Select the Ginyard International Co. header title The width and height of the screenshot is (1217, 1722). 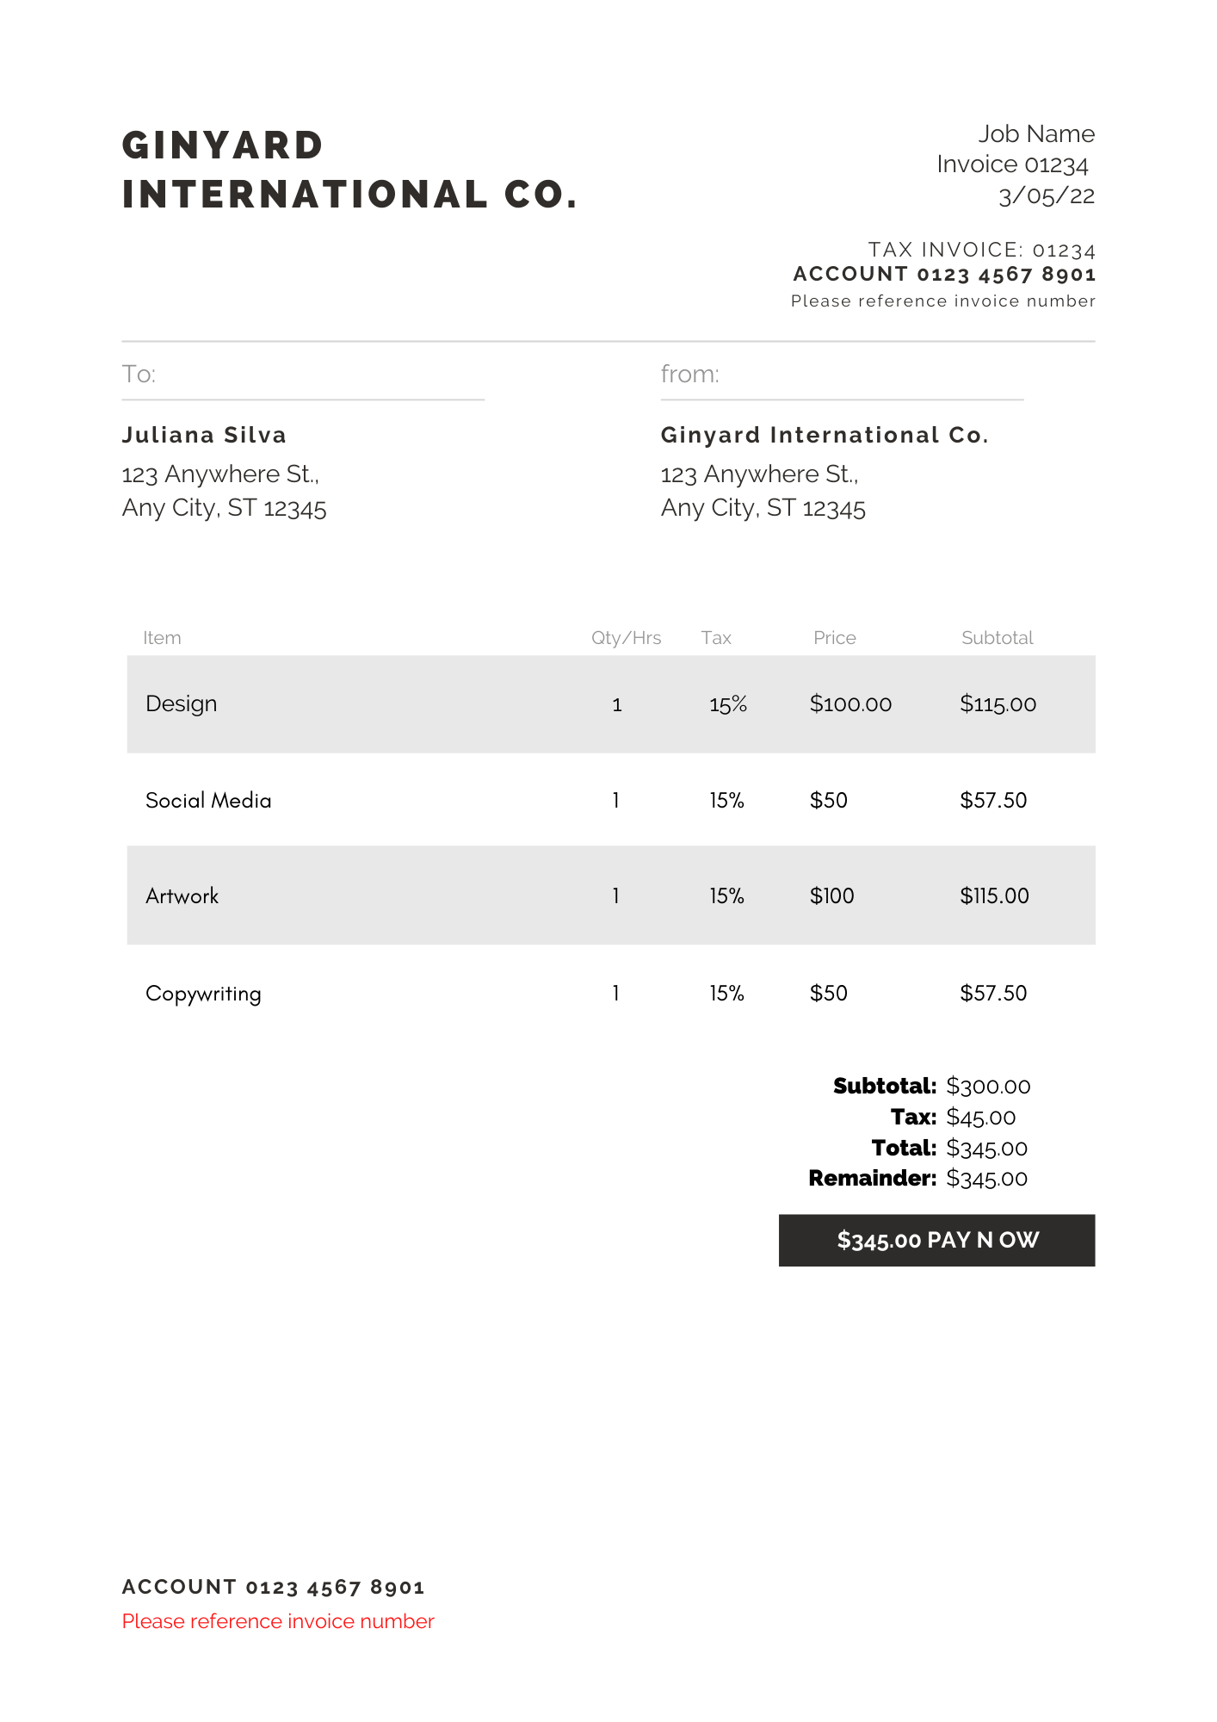(349, 170)
